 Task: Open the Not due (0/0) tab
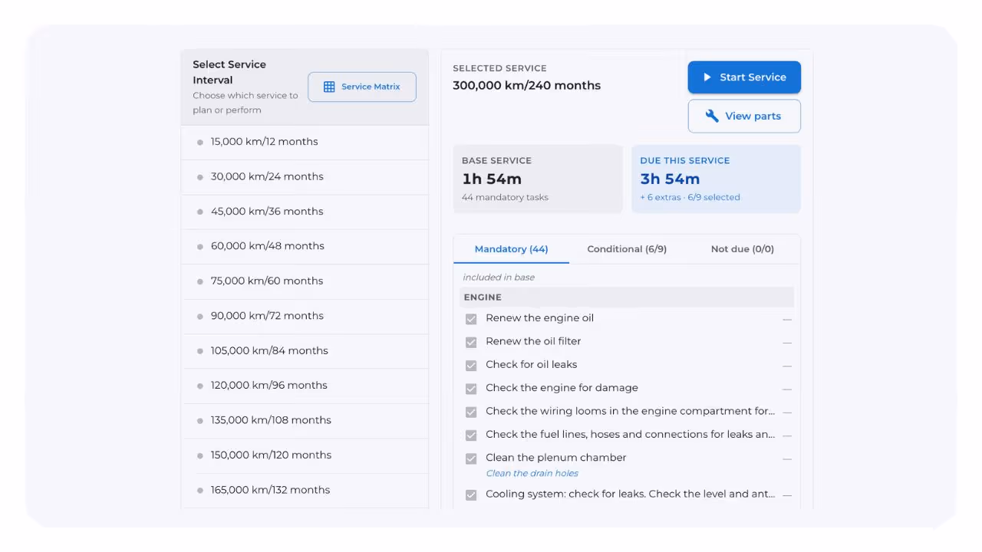742,249
